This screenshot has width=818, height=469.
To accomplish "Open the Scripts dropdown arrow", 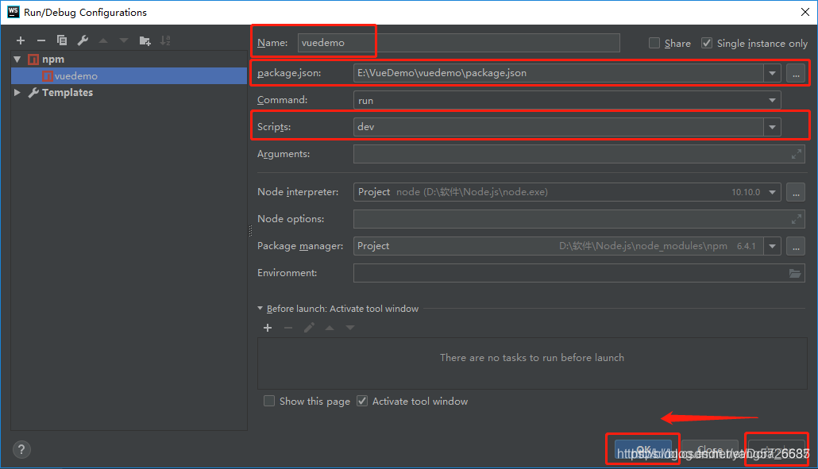I will pos(772,127).
